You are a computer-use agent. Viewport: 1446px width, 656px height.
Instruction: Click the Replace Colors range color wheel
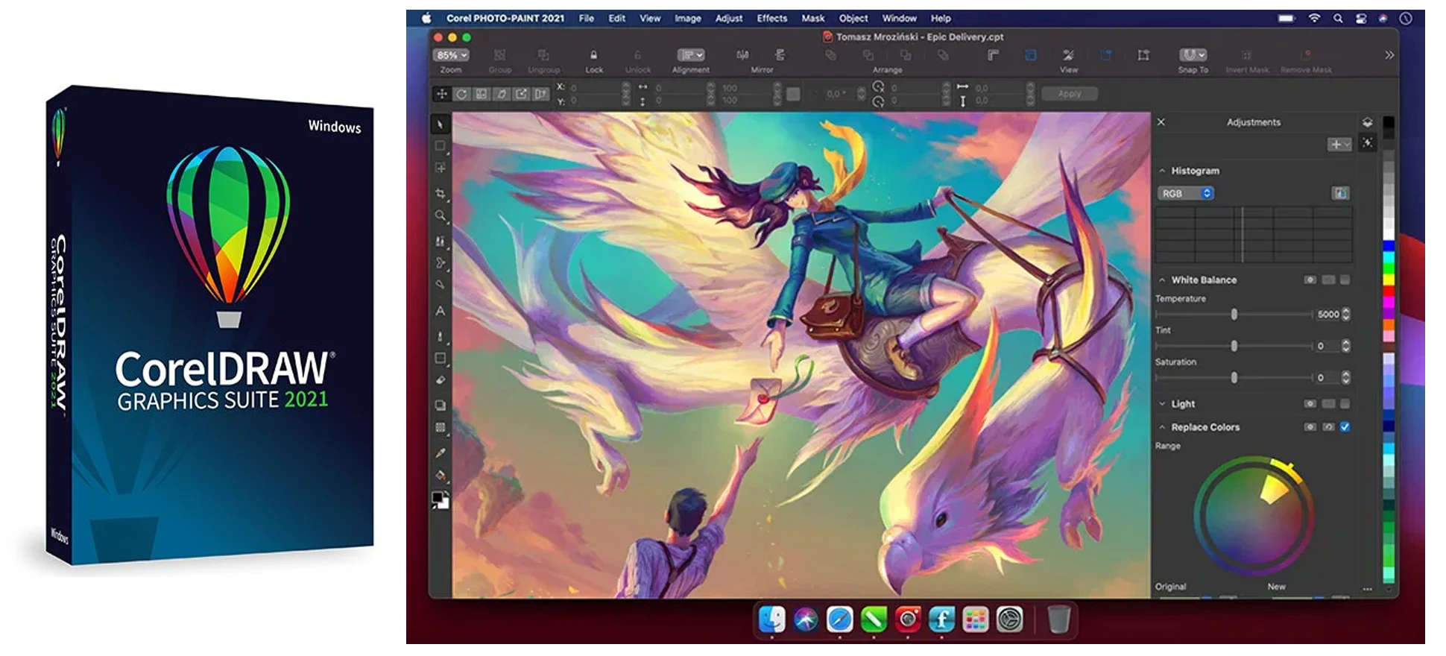(1254, 516)
